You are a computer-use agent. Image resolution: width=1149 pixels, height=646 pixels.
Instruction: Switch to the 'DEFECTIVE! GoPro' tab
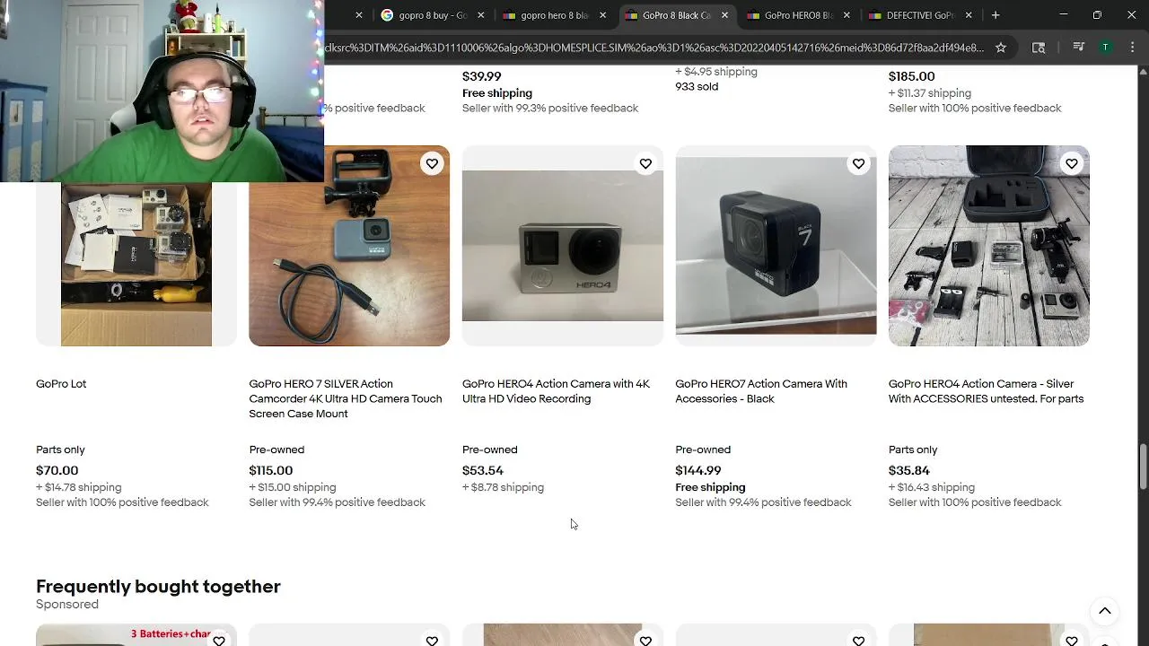(x=920, y=15)
